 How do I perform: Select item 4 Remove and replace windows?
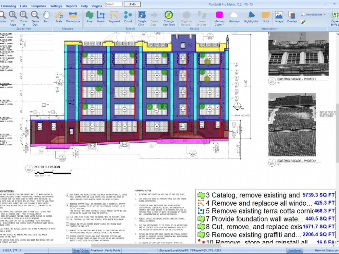click(266, 203)
